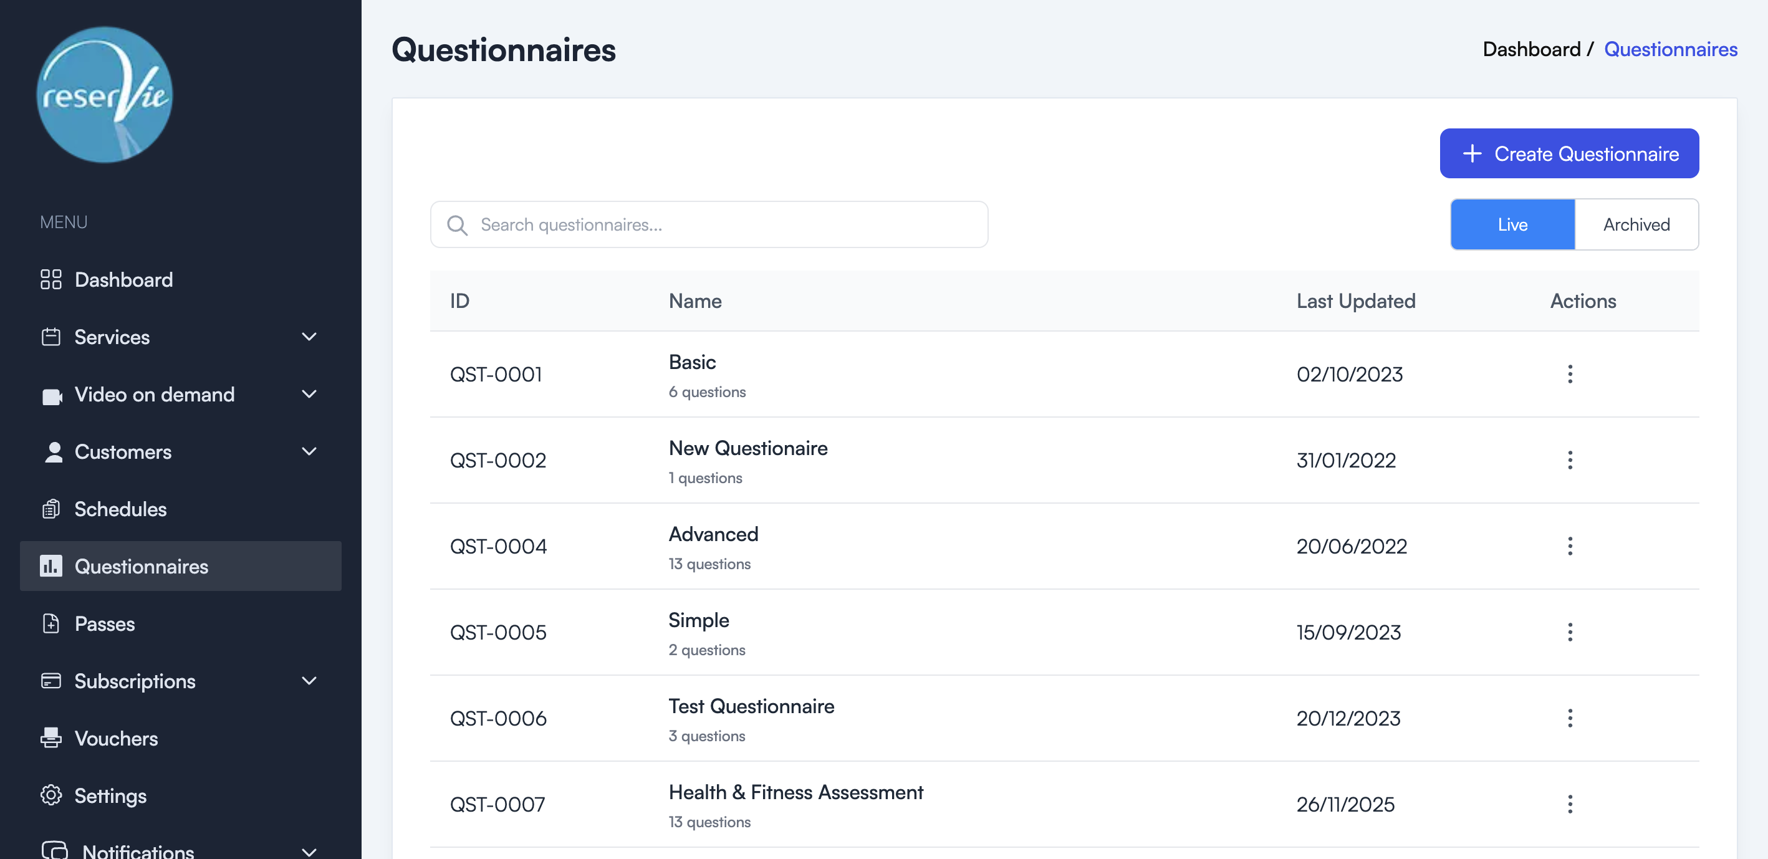
Task: Open actions menu for New Questionaire
Action: point(1570,459)
